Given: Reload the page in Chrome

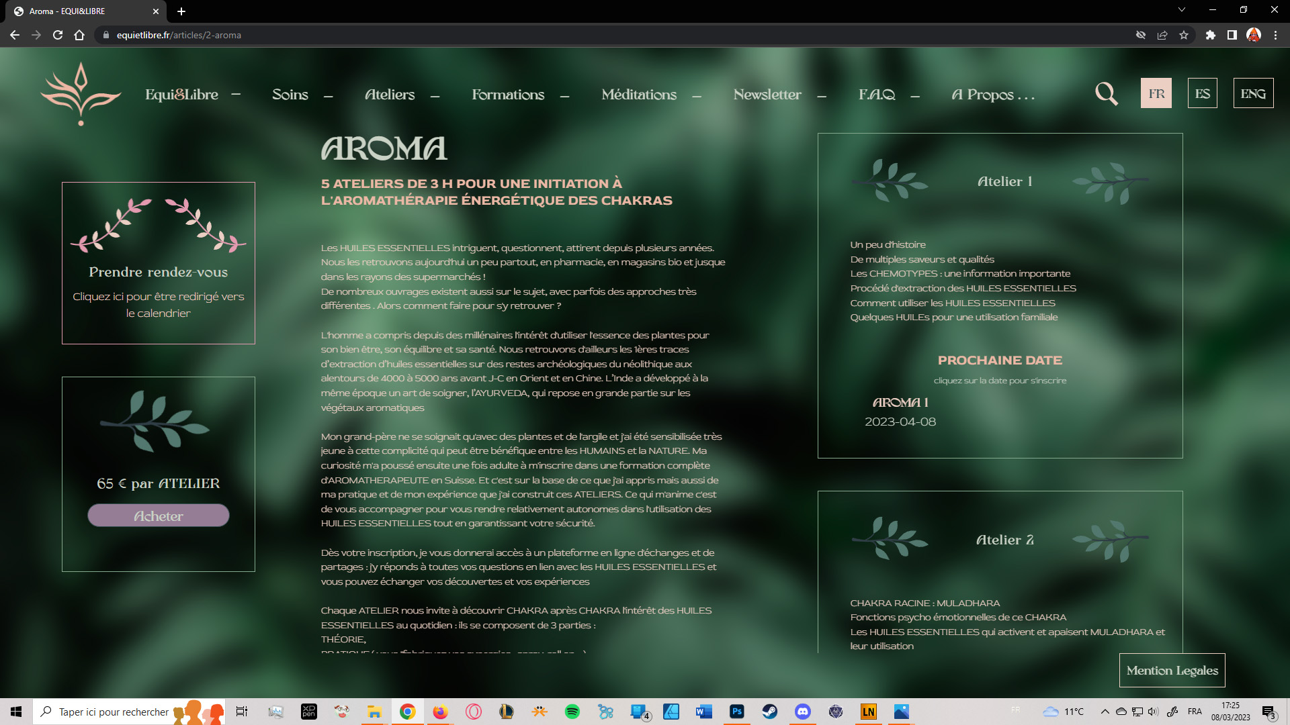Looking at the screenshot, I should click(58, 35).
